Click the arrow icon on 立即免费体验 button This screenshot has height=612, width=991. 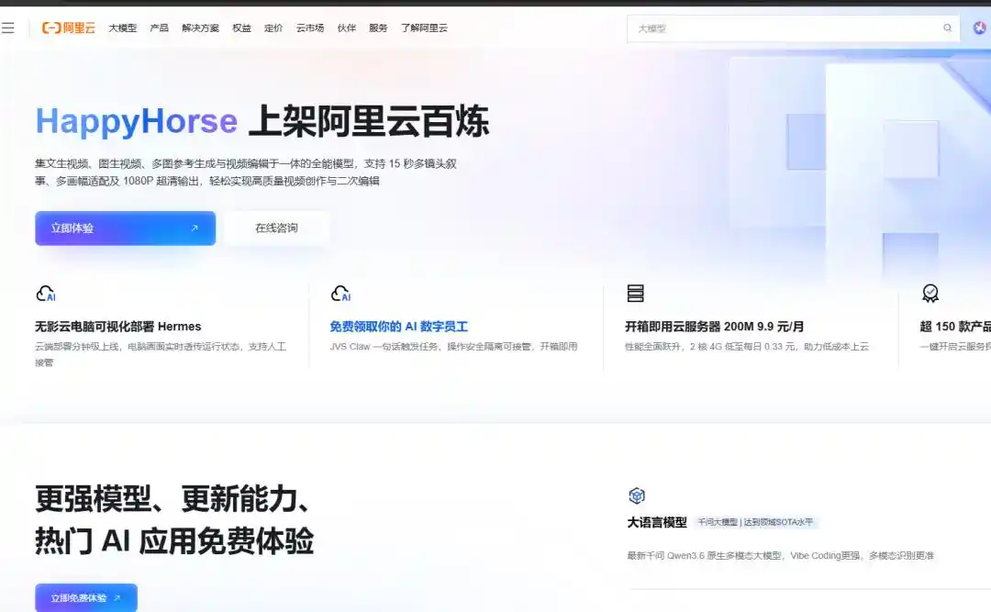coord(117,597)
